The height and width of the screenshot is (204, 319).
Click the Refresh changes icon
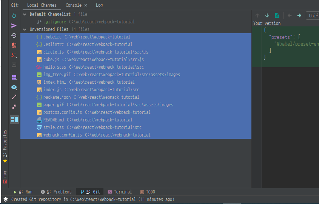14,16
